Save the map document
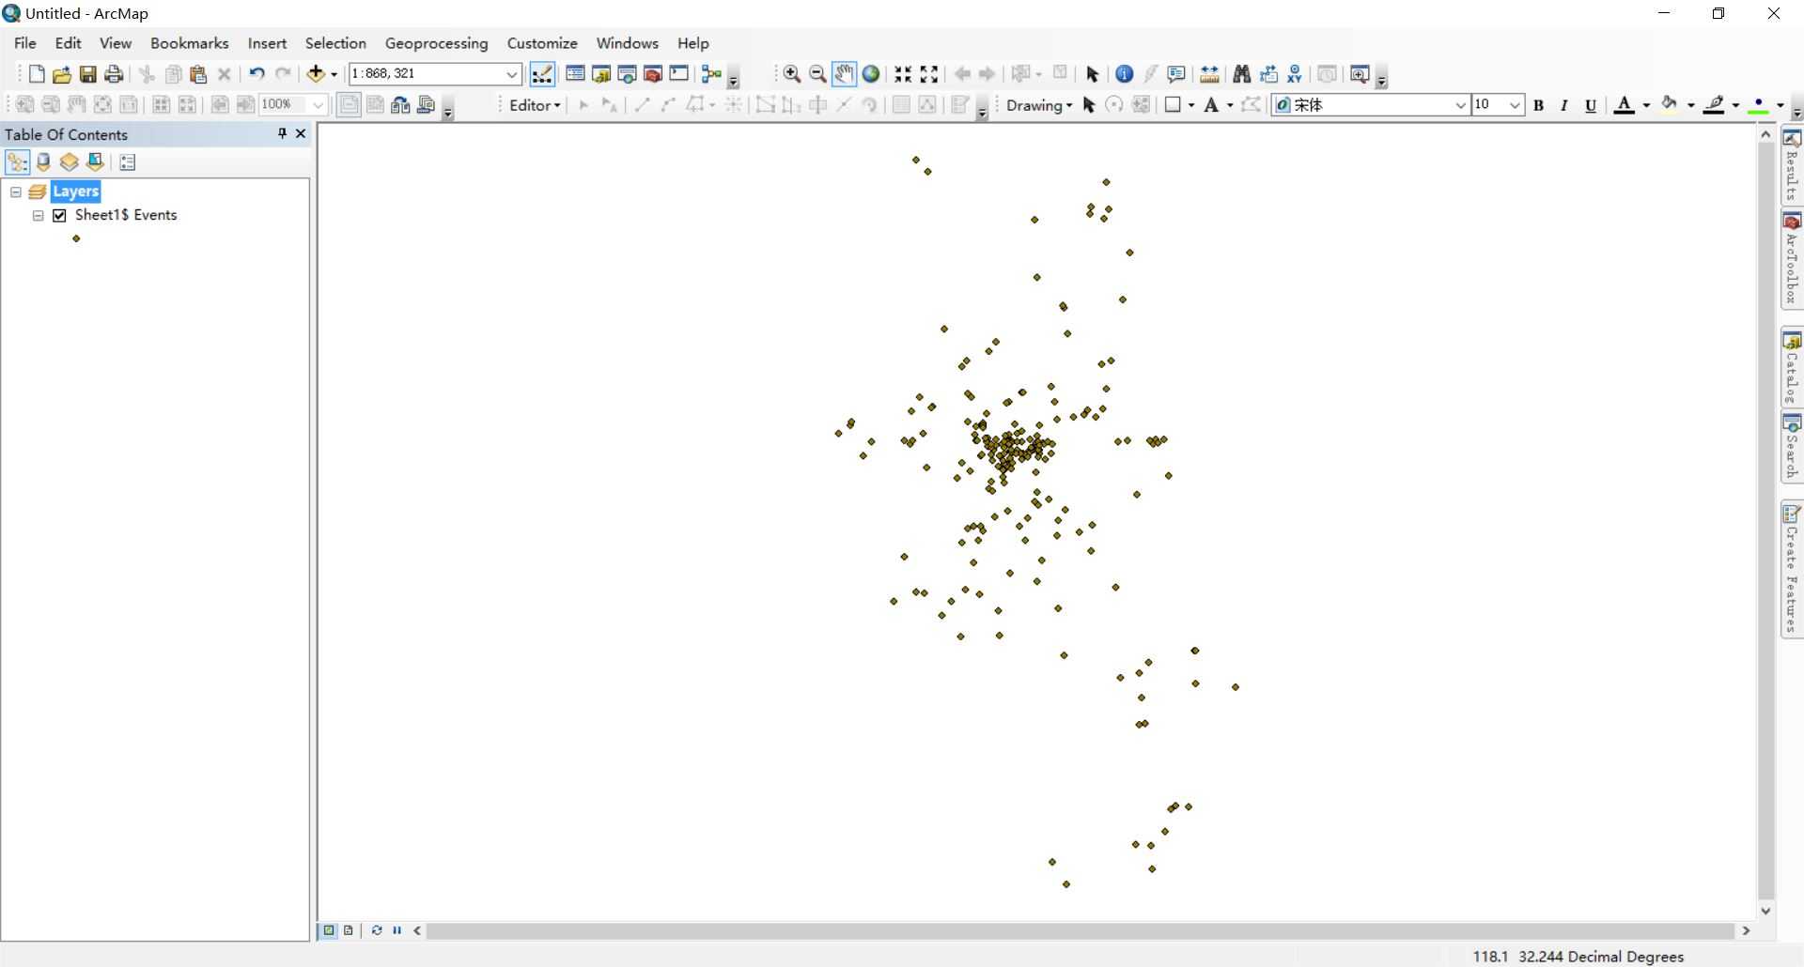Image resolution: width=1804 pixels, height=967 pixels. click(88, 74)
